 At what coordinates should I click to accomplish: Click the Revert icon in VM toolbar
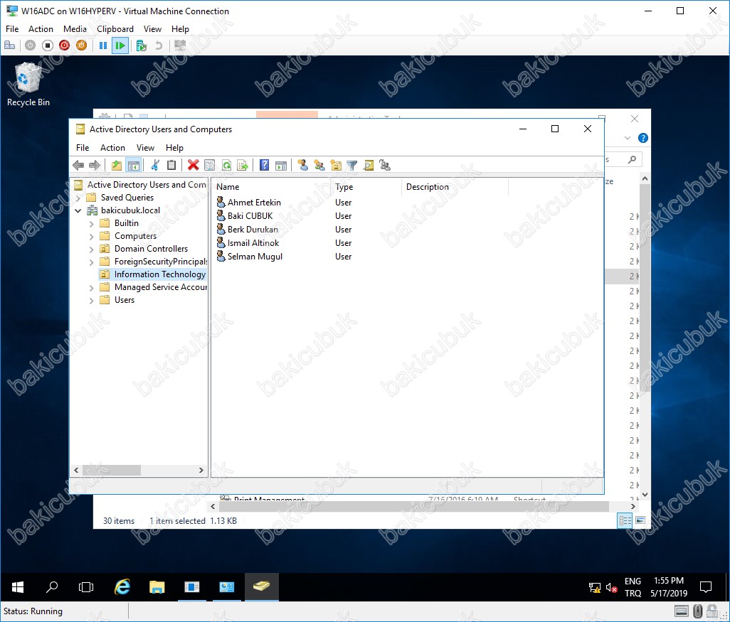[x=159, y=45]
